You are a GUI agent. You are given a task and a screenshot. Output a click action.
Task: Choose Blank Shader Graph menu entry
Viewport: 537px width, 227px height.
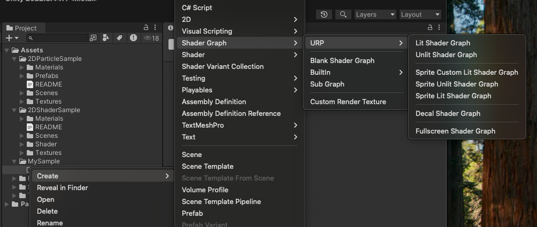(x=342, y=60)
